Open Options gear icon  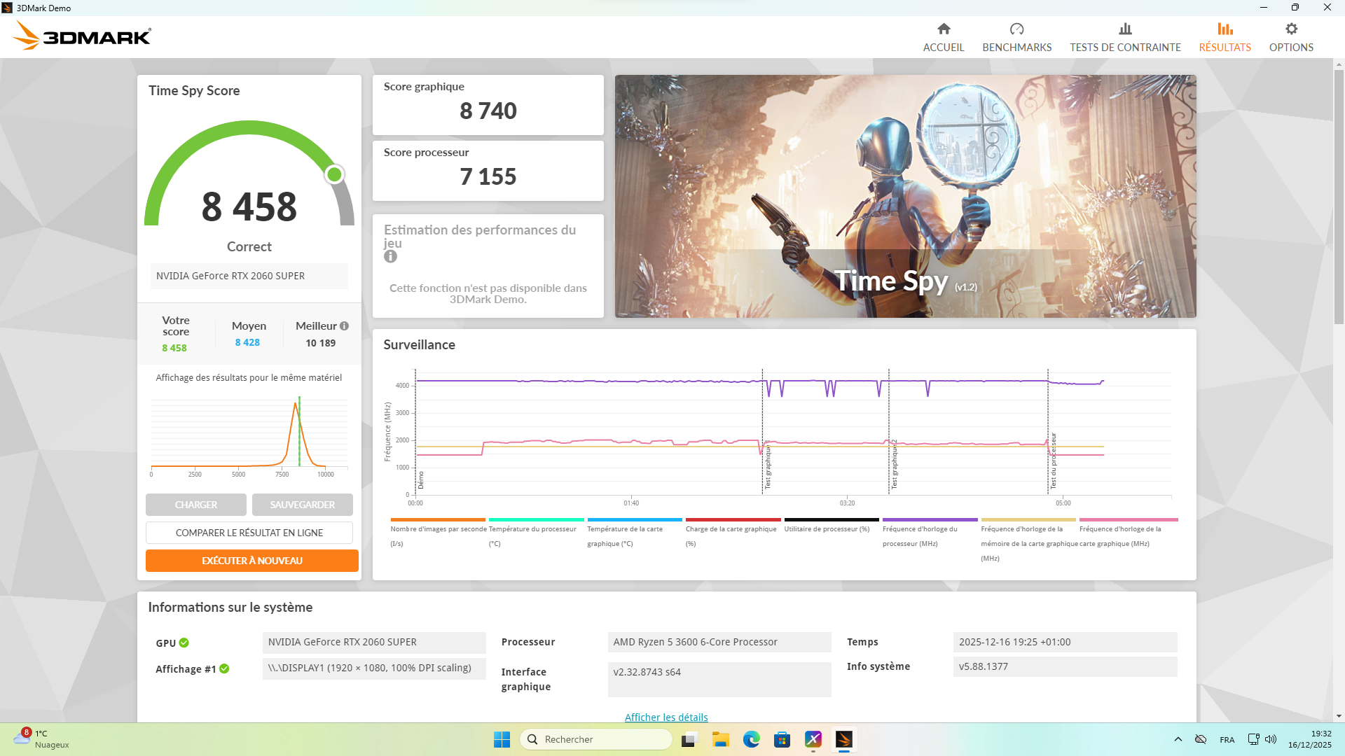click(1291, 29)
